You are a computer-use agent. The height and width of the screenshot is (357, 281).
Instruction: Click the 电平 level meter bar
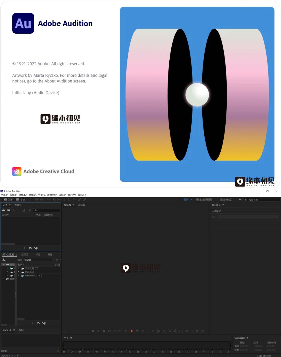point(146,345)
